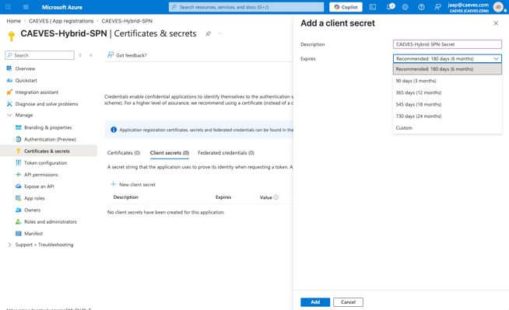509x310 pixels.
Task: Click the feedback icon in header
Action: [437, 7]
